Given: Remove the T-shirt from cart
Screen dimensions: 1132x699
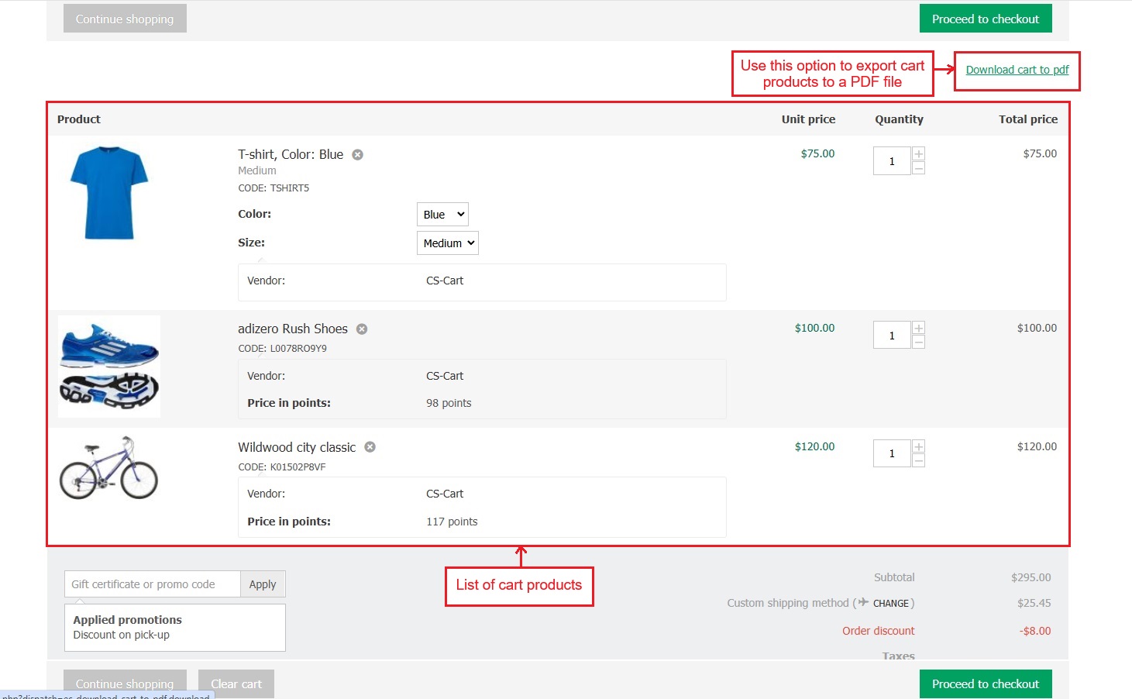Looking at the screenshot, I should 357,155.
